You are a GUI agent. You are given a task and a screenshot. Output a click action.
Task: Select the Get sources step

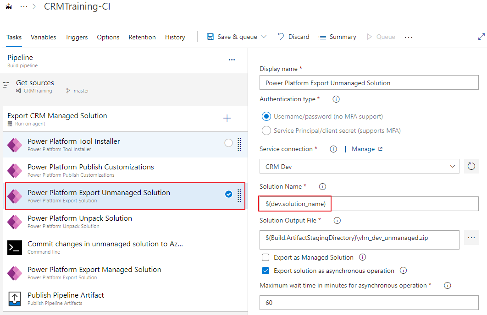tap(124, 87)
